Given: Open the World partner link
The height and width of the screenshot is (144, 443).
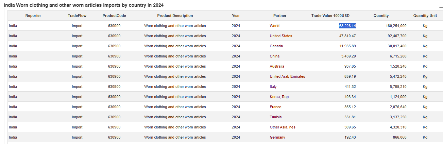Looking at the screenshot, I should point(274,26).
